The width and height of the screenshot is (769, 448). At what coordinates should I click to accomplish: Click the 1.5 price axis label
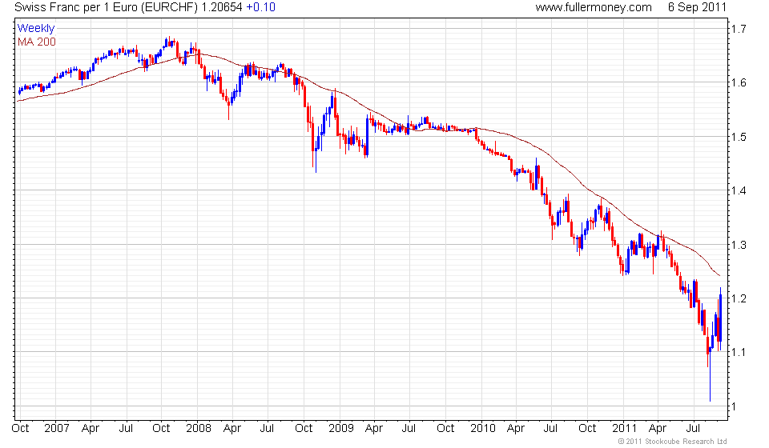[x=739, y=137]
